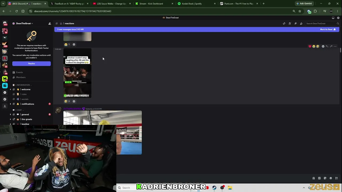Show pinned messages
Image resolution: width=342 pixels, height=192 pixels.
point(296,23)
